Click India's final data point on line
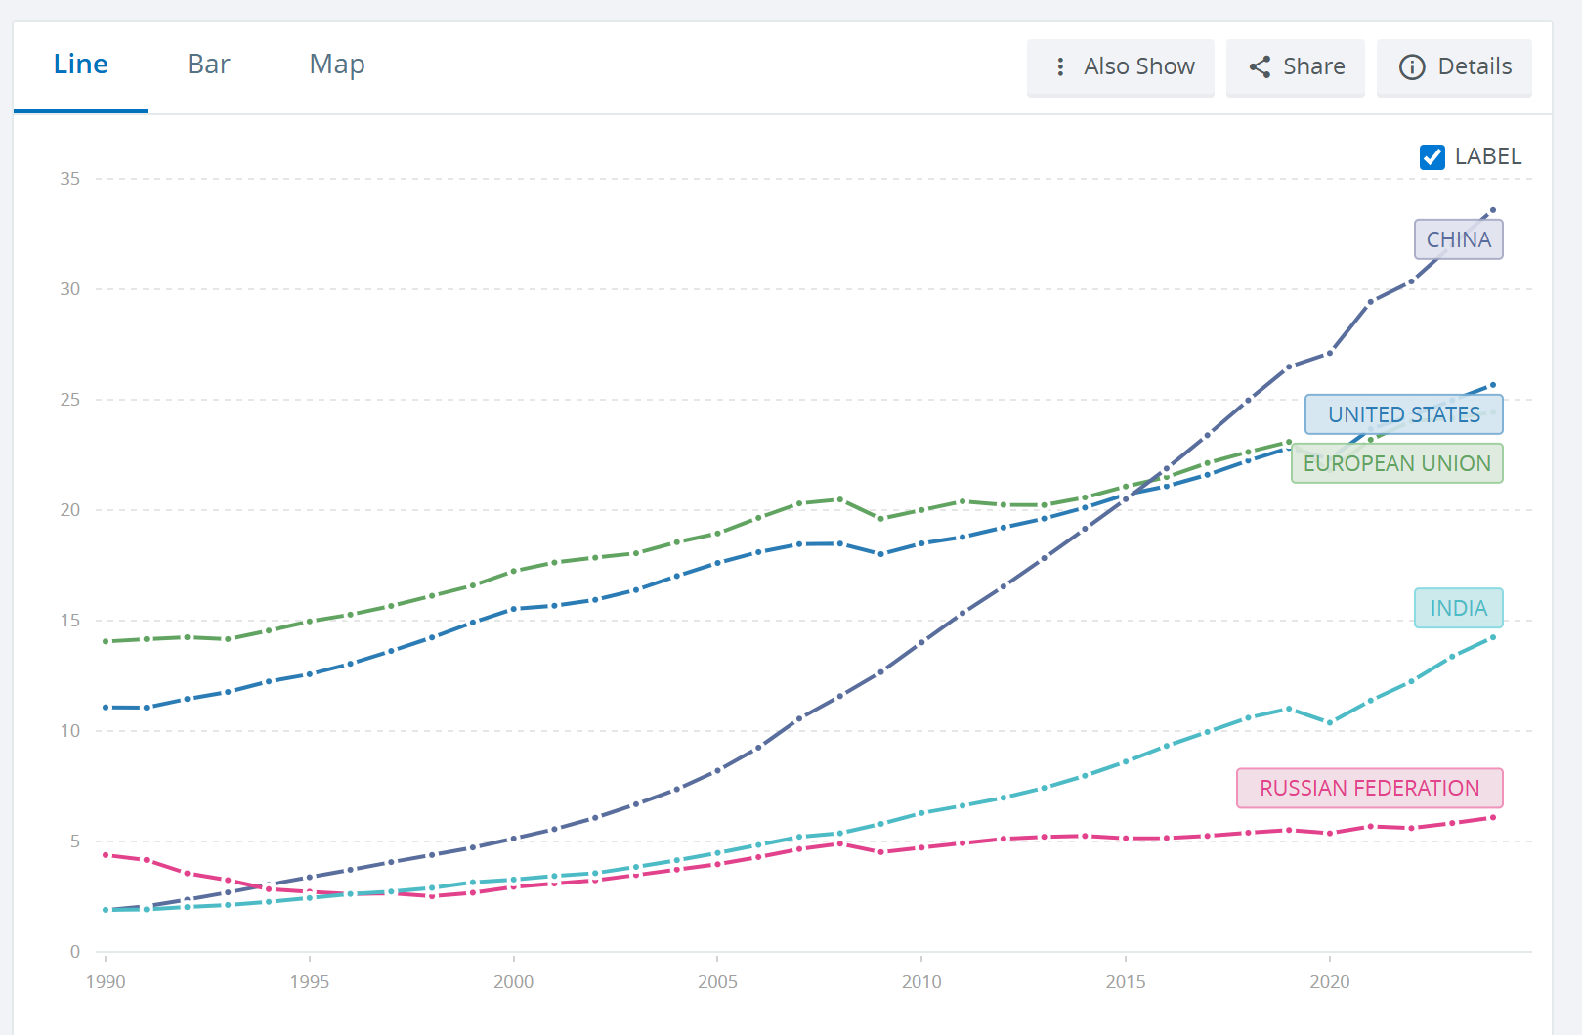The height and width of the screenshot is (1035, 1582). pyautogui.click(x=1493, y=637)
